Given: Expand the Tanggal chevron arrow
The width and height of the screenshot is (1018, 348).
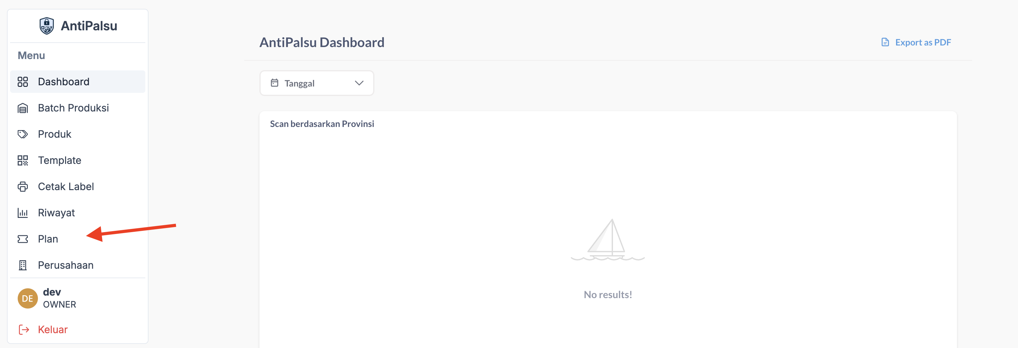Looking at the screenshot, I should [359, 83].
